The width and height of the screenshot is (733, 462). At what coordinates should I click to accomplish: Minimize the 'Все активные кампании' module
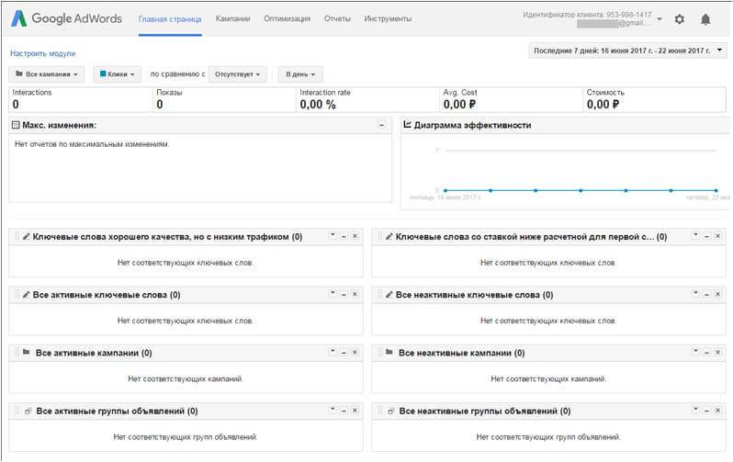click(x=344, y=352)
